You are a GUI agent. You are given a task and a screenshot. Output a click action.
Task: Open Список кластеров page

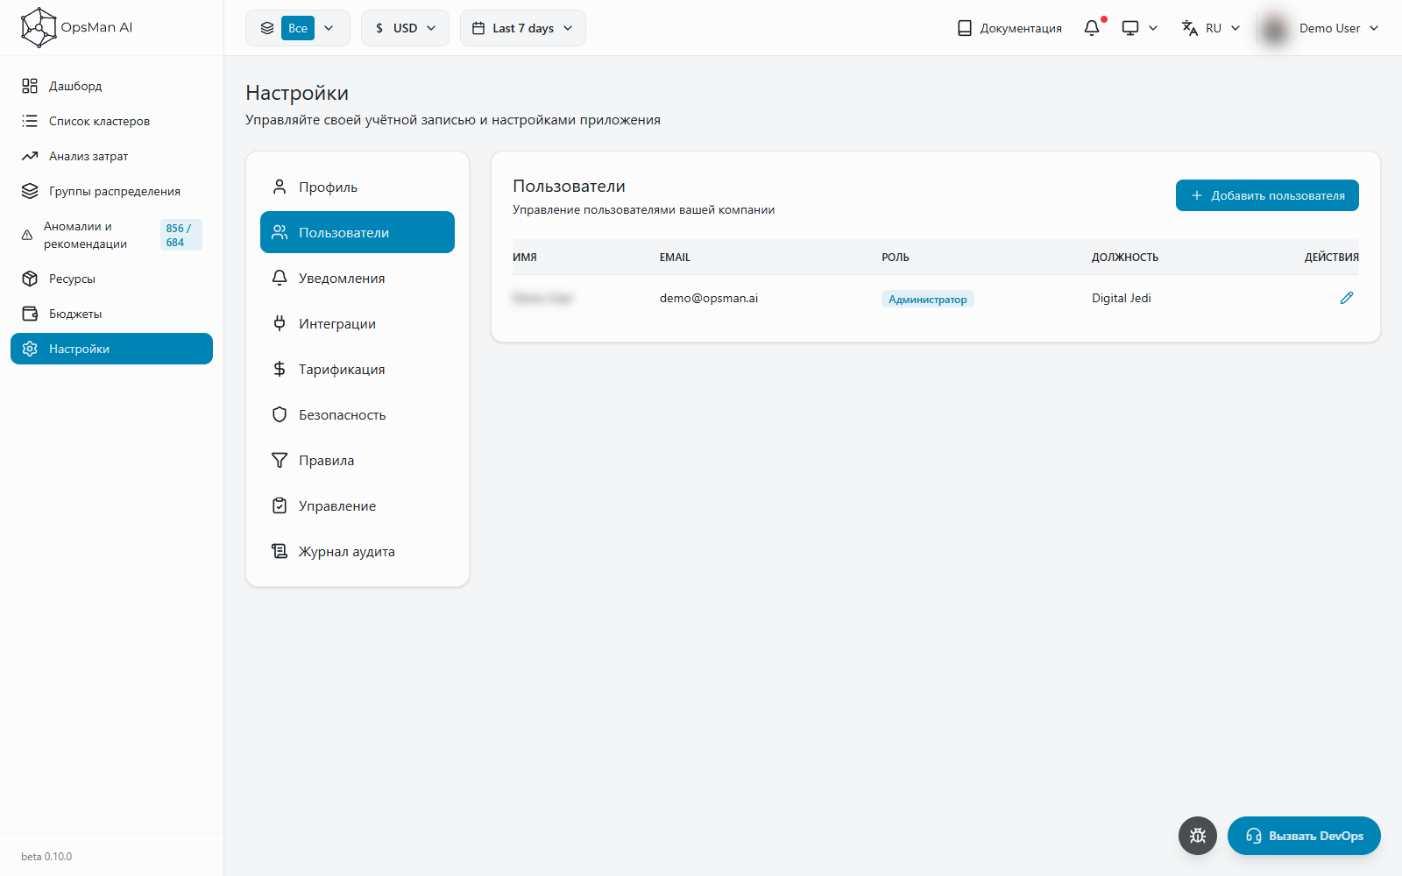point(111,121)
